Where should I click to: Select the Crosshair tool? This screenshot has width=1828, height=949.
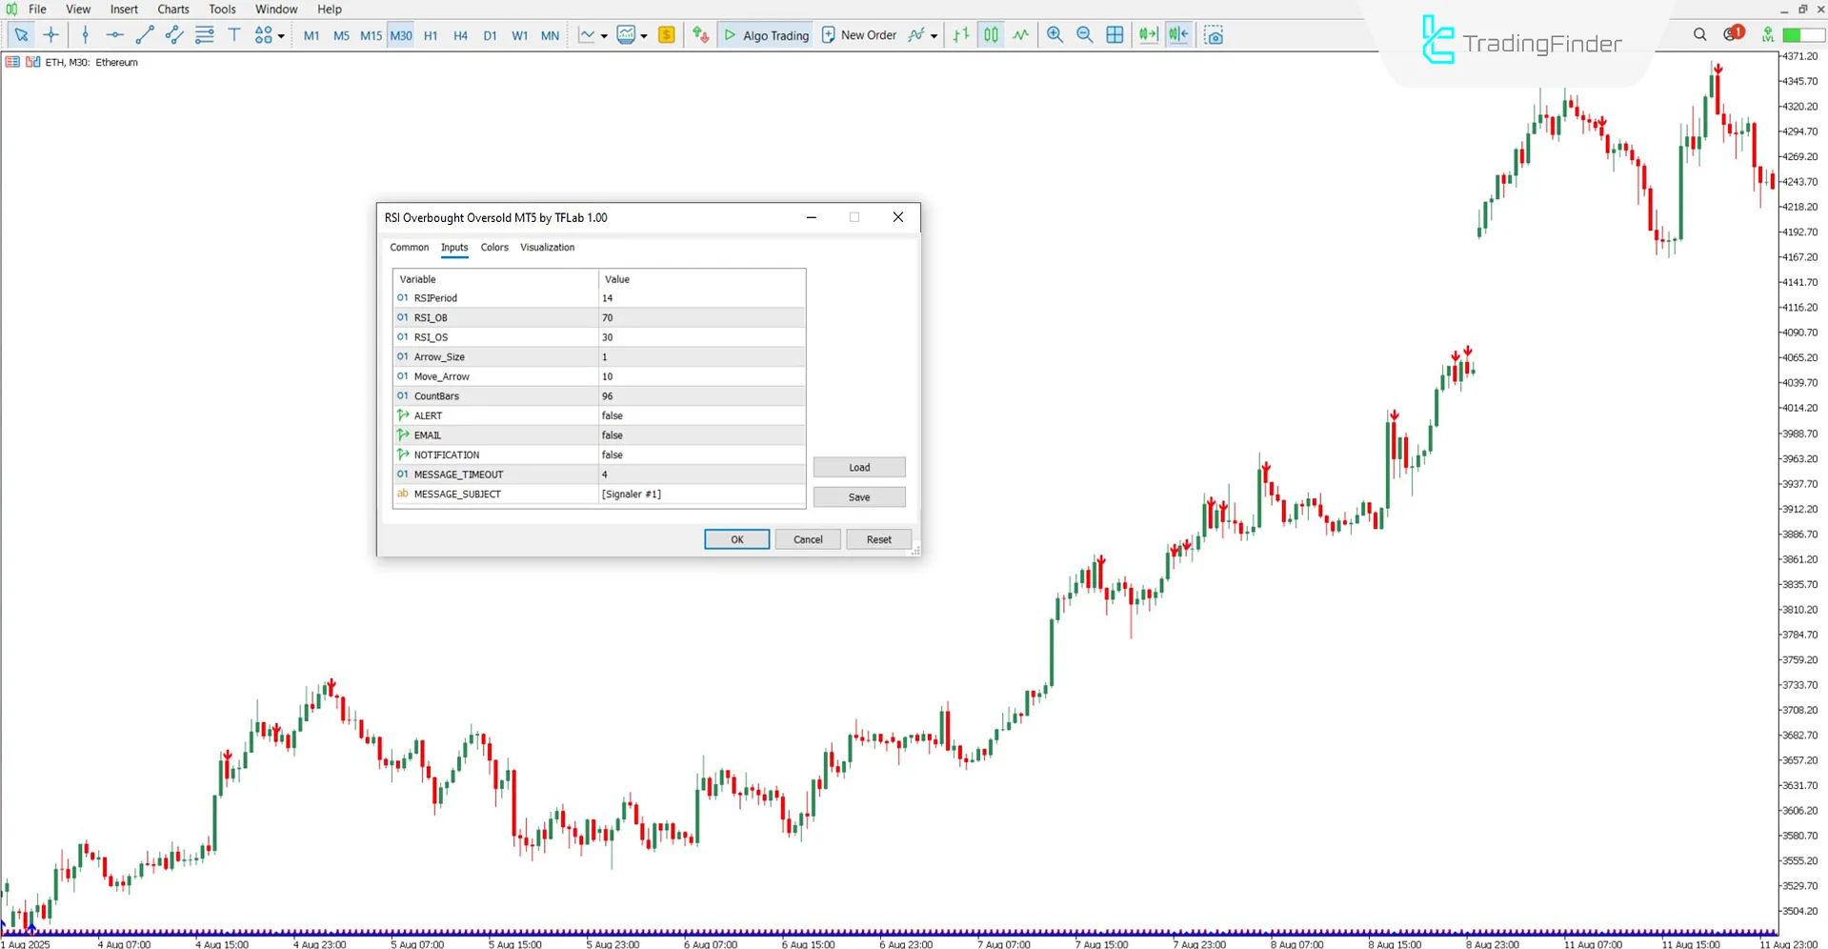[x=50, y=35]
